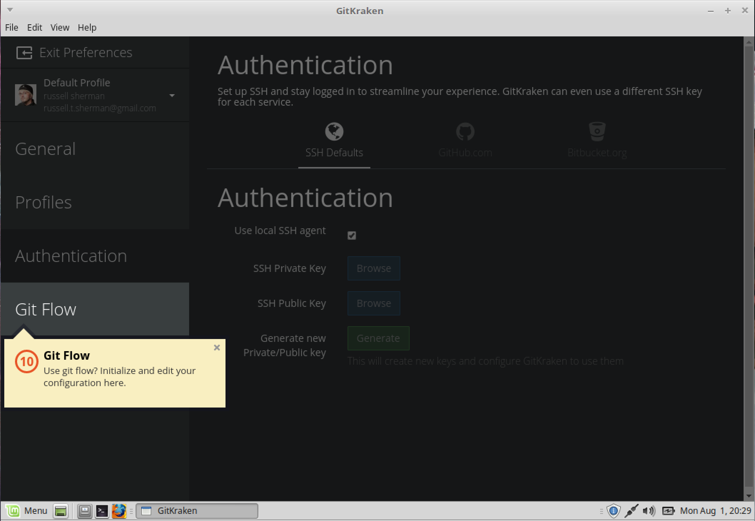Open the Edit menu
This screenshot has width=755, height=521.
[35, 27]
